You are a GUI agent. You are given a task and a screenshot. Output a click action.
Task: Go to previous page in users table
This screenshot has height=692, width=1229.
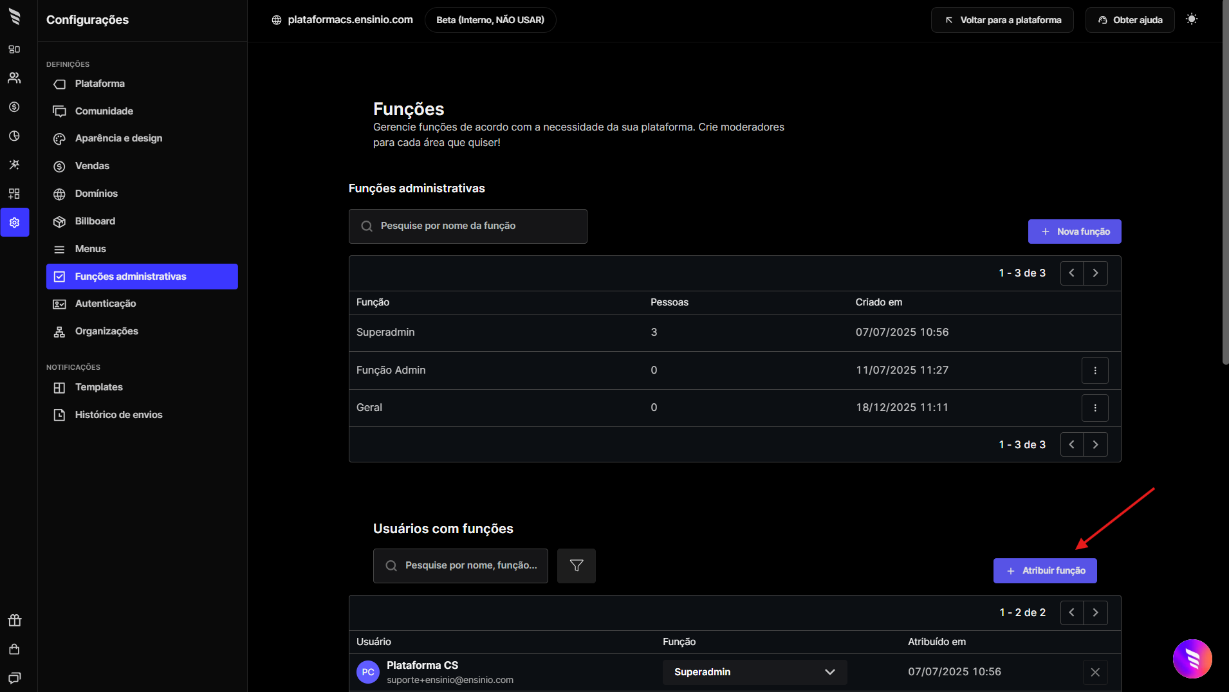(x=1071, y=613)
